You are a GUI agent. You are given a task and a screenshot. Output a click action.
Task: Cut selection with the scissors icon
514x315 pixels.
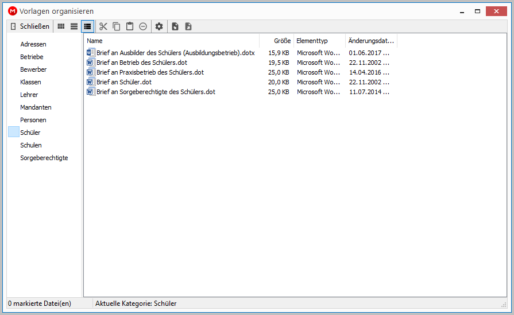tap(103, 26)
